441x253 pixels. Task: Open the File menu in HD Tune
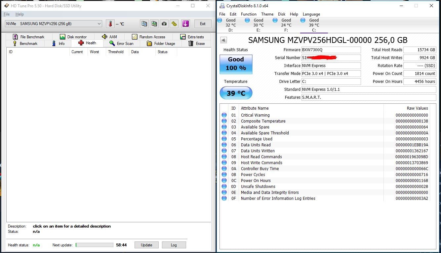pyautogui.click(x=7, y=14)
